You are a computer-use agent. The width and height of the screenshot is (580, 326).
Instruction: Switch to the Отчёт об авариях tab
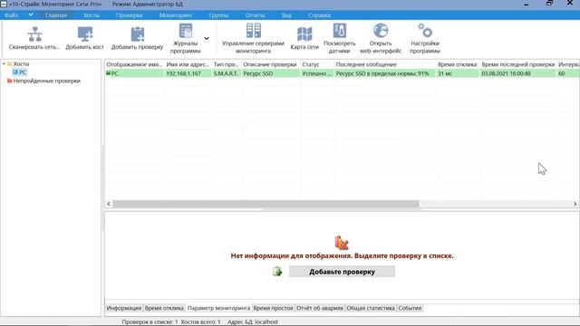(x=320, y=308)
